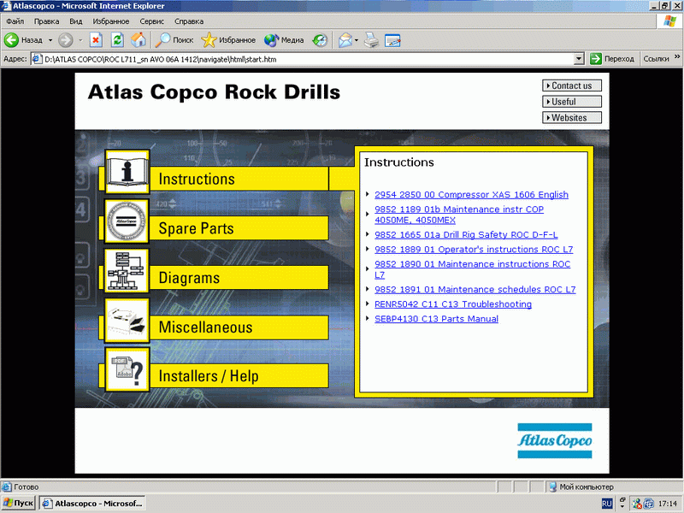Open the Spare Parts seal icon
The width and height of the screenshot is (684, 513).
[127, 221]
